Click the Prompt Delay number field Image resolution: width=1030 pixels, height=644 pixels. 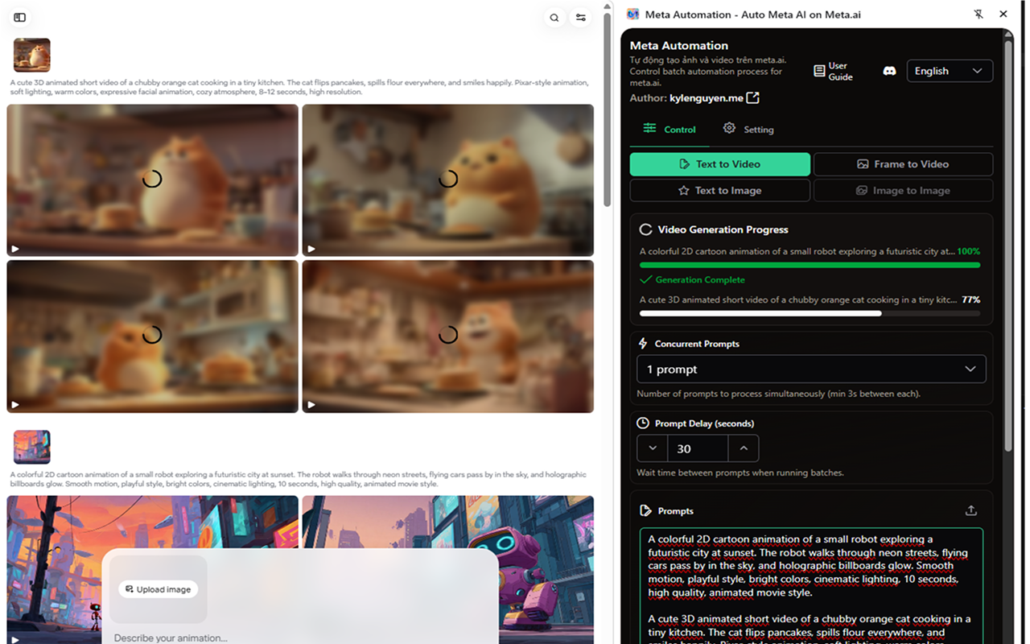coord(698,448)
